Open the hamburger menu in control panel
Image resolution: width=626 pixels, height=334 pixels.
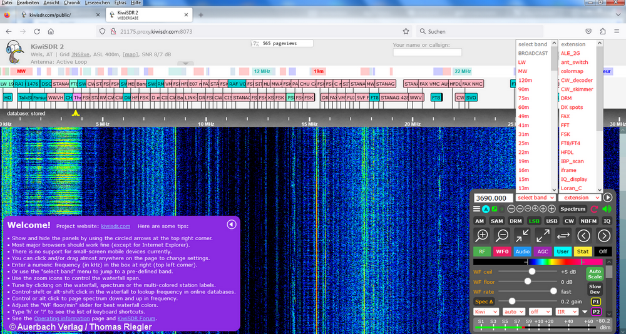click(x=476, y=209)
